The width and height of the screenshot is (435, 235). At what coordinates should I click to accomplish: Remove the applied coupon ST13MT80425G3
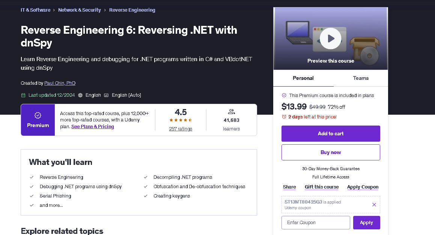pos(374,205)
